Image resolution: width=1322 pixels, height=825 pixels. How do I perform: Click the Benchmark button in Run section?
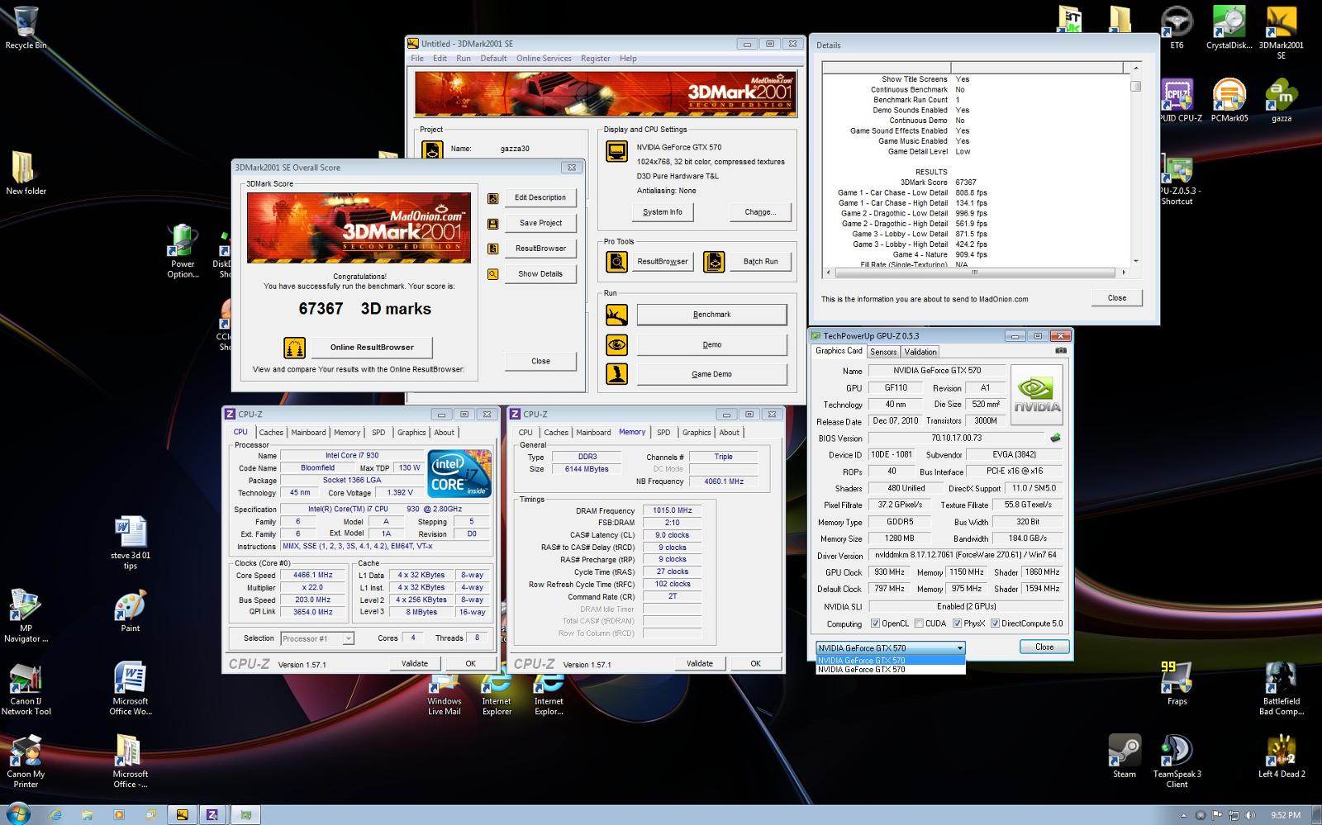pos(711,315)
